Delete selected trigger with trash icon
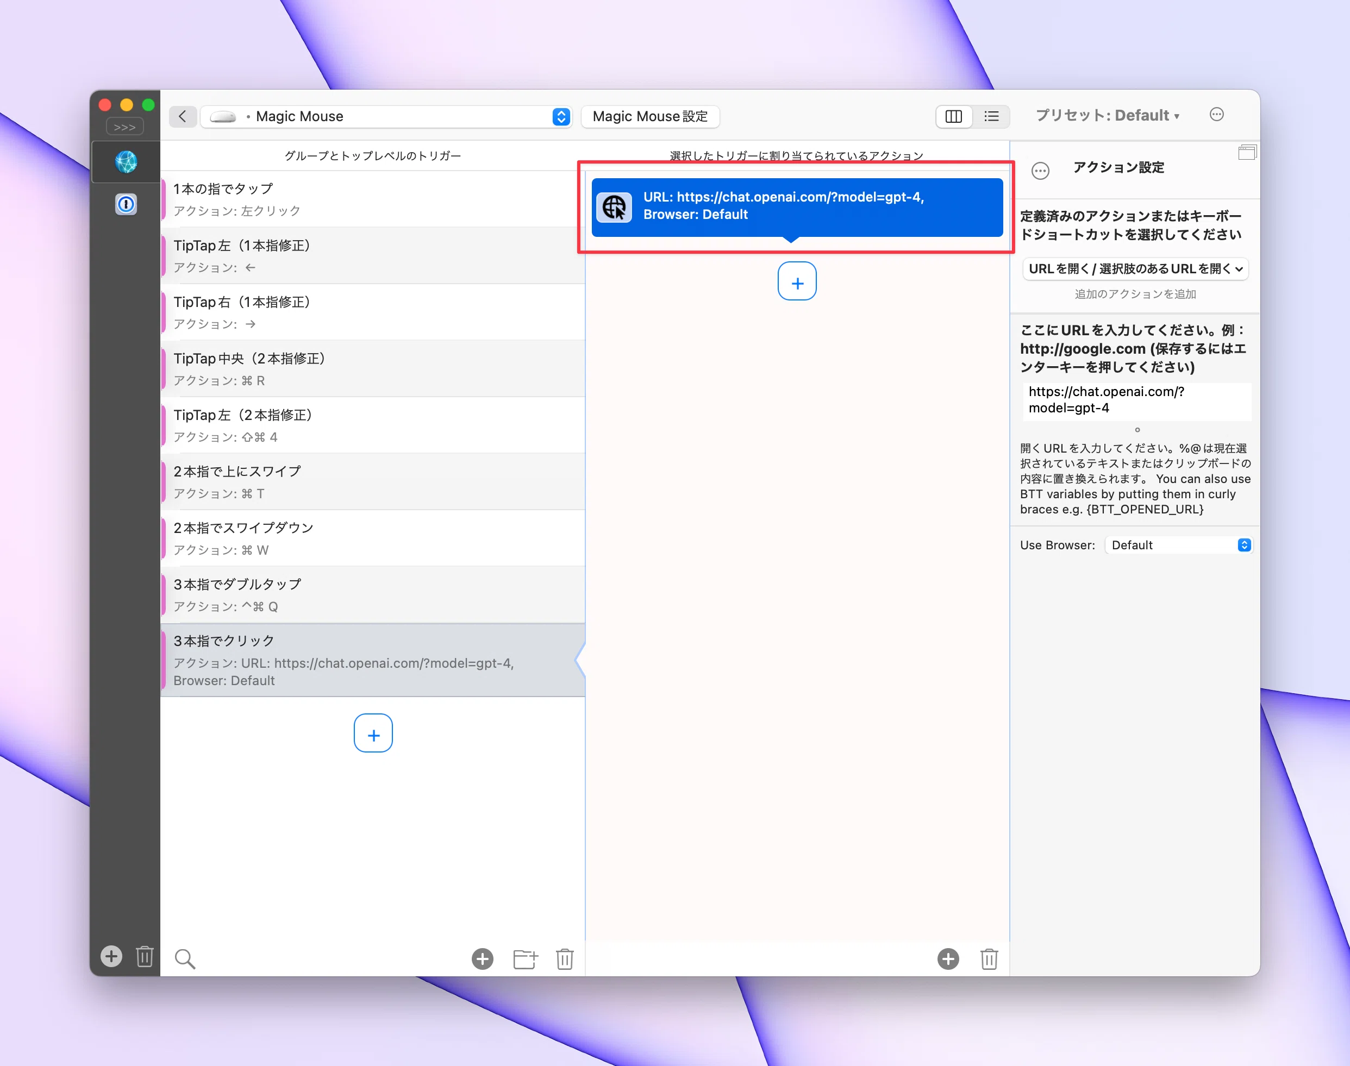Image resolution: width=1350 pixels, height=1066 pixels. [x=565, y=958]
